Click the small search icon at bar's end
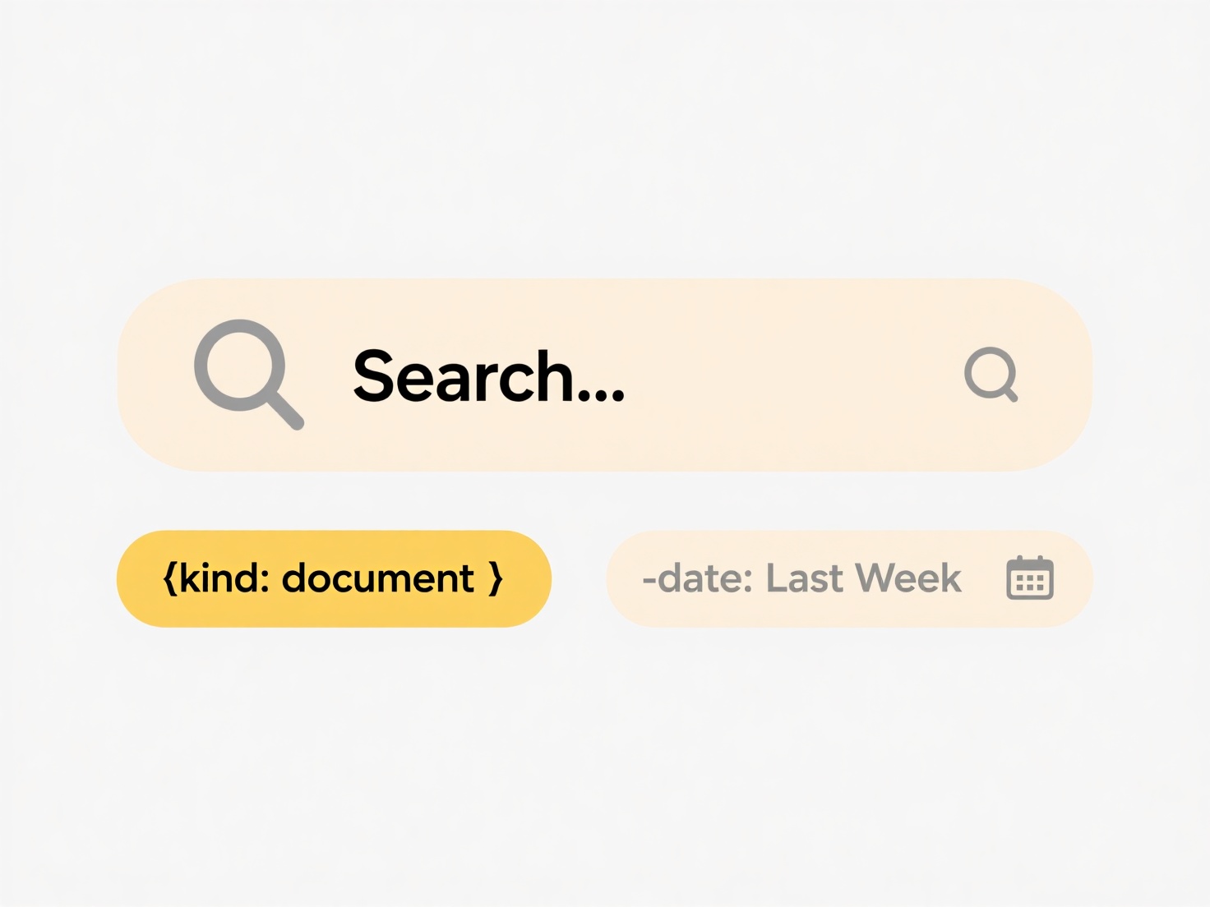Image resolution: width=1210 pixels, height=907 pixels. pos(991,375)
